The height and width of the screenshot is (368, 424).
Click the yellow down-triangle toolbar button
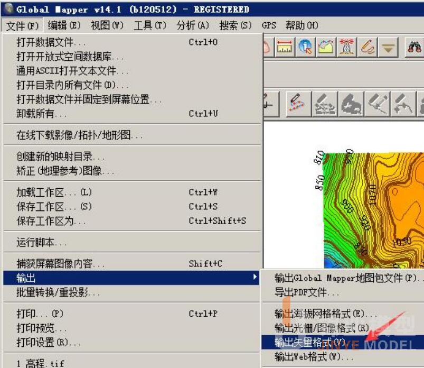(x=388, y=47)
